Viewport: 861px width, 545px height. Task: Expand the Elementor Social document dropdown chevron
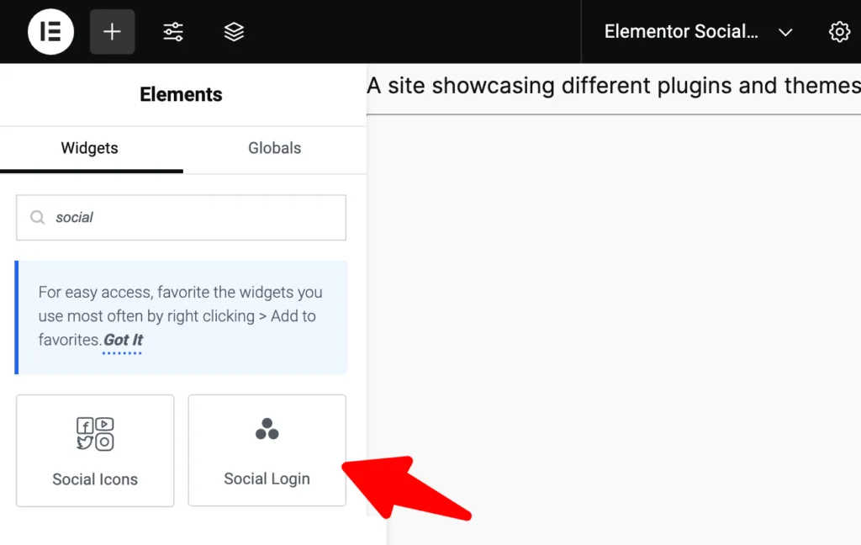[x=786, y=33]
